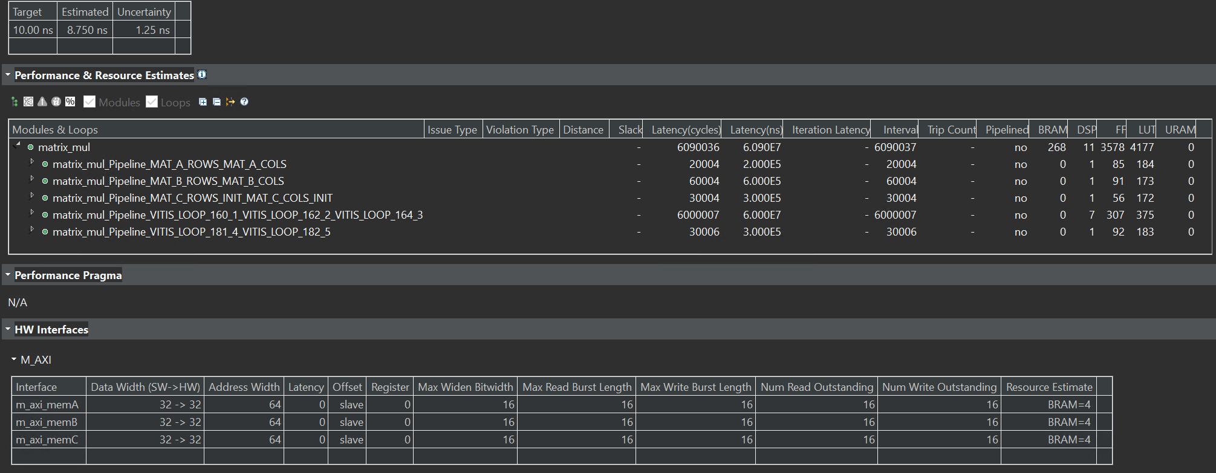Click the Latency(cycles) column header

[x=683, y=129]
